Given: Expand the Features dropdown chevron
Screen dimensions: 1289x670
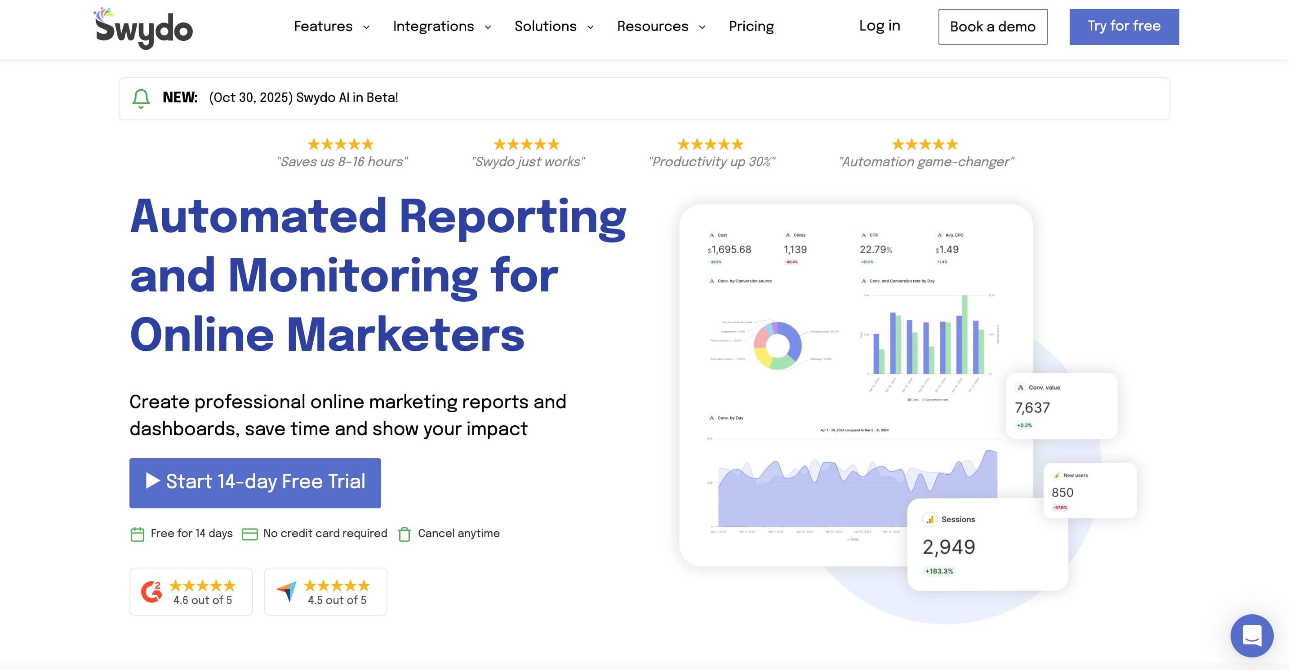Looking at the screenshot, I should (366, 27).
